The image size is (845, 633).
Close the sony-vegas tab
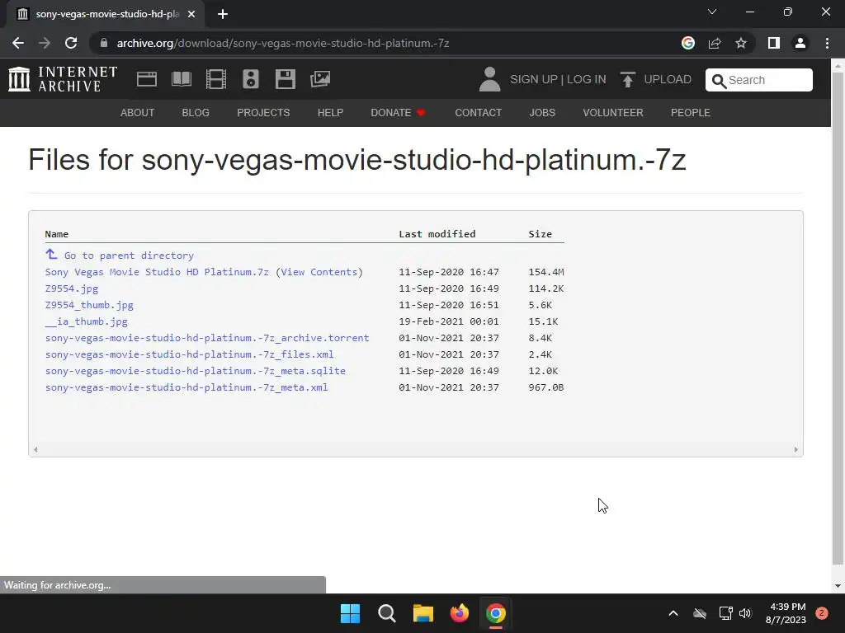(191, 14)
